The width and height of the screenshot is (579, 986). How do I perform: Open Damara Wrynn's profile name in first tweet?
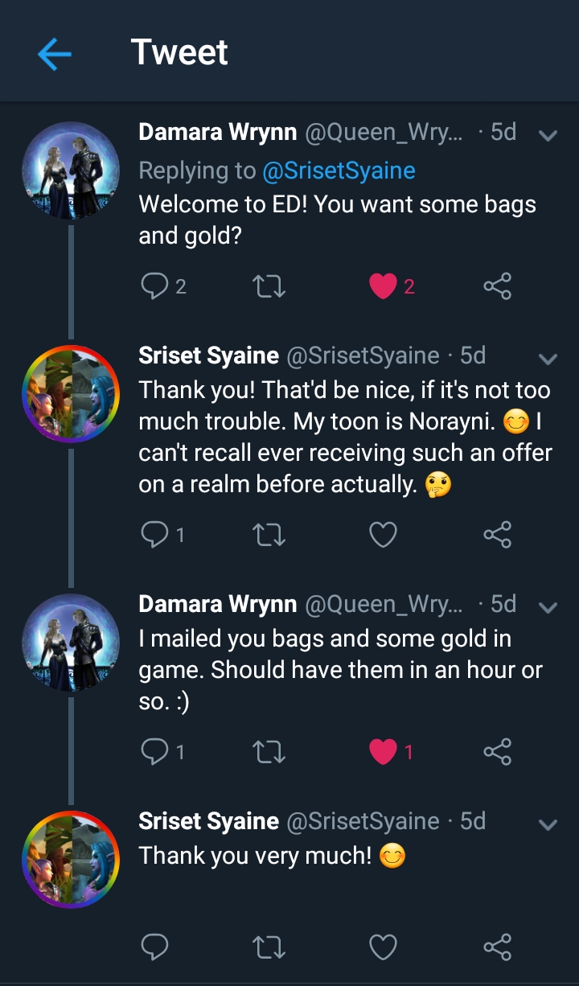(x=218, y=133)
